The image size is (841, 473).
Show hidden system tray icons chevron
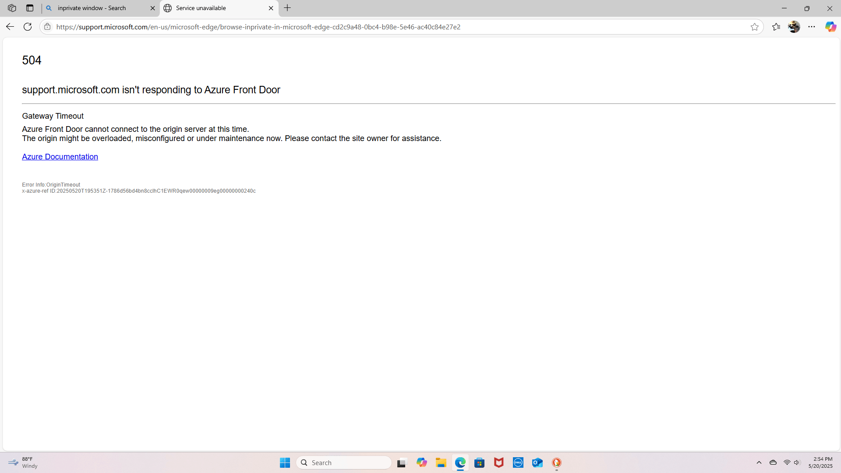pyautogui.click(x=759, y=462)
